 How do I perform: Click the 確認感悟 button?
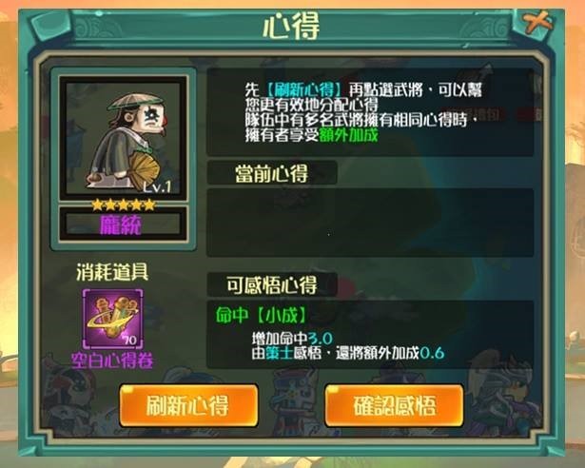tap(394, 405)
